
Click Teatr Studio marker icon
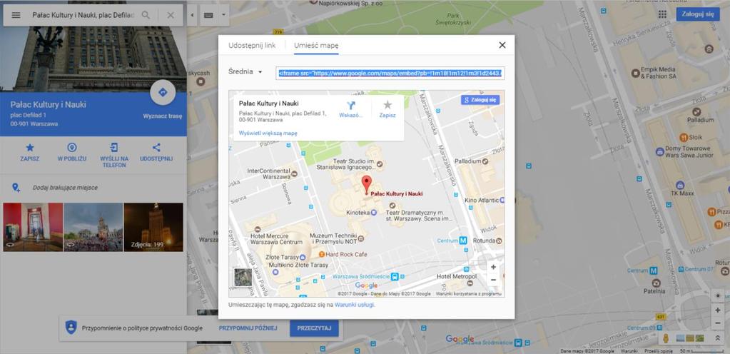coord(380,163)
